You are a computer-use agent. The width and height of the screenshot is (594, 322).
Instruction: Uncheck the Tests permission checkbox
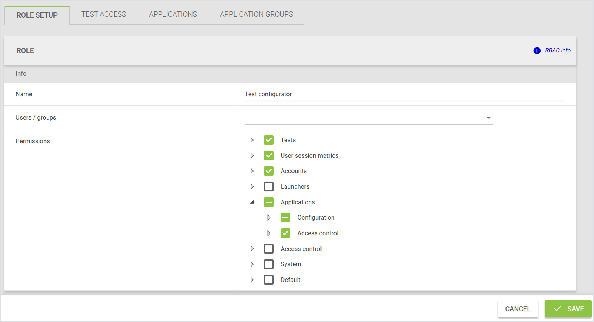click(x=269, y=140)
